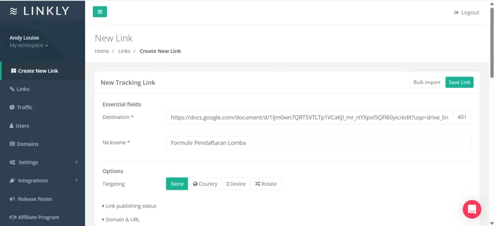Expand the Settings sidebar menu
Screen dimensions: 495x226
coord(43,162)
